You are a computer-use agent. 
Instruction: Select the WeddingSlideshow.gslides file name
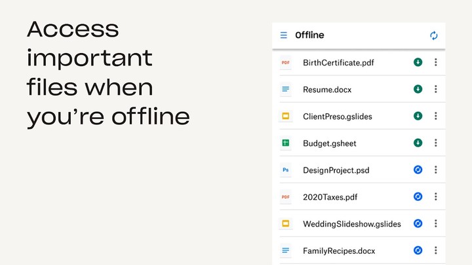(x=351, y=224)
